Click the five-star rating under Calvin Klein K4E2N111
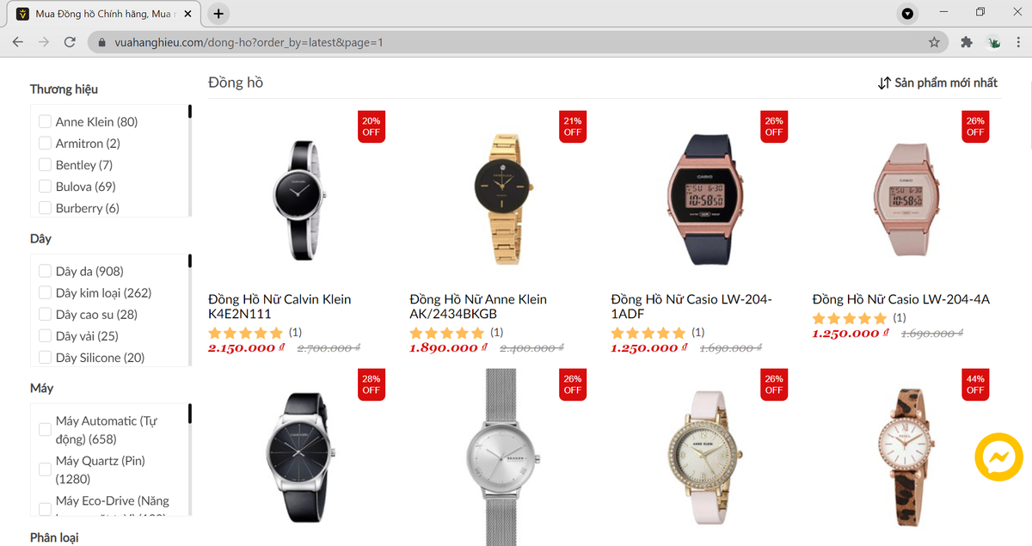This screenshot has width=1032, height=546. (246, 333)
